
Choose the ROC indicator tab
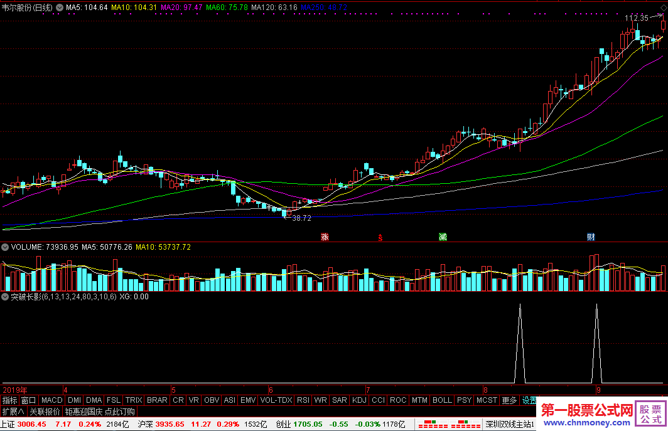[398, 400]
